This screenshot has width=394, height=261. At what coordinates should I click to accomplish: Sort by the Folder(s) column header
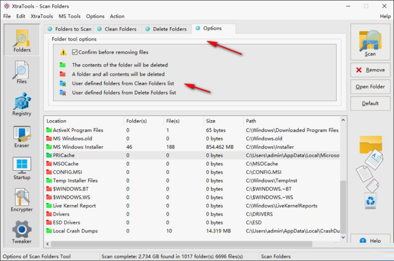pos(143,121)
